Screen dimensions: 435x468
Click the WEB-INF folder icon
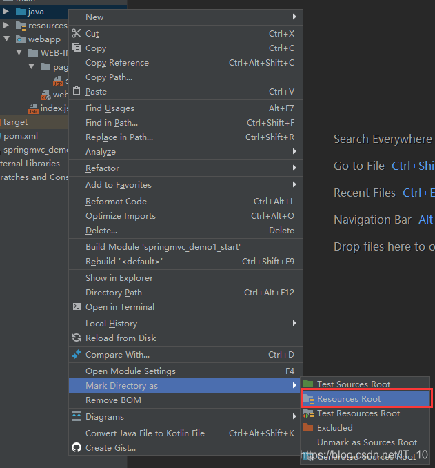point(33,53)
